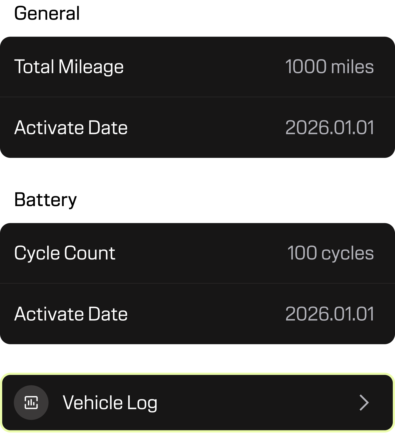Screen dimensions: 395x433
Task: Click the black gap above the Vehicle Log row
Action: pos(198,358)
